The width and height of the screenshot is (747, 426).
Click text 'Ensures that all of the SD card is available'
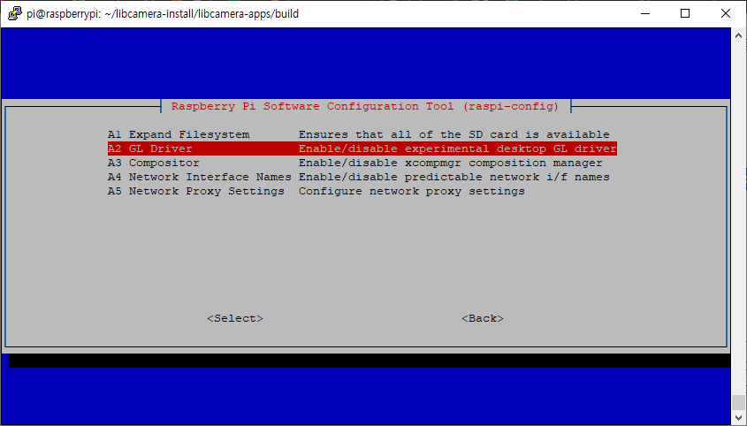point(454,134)
